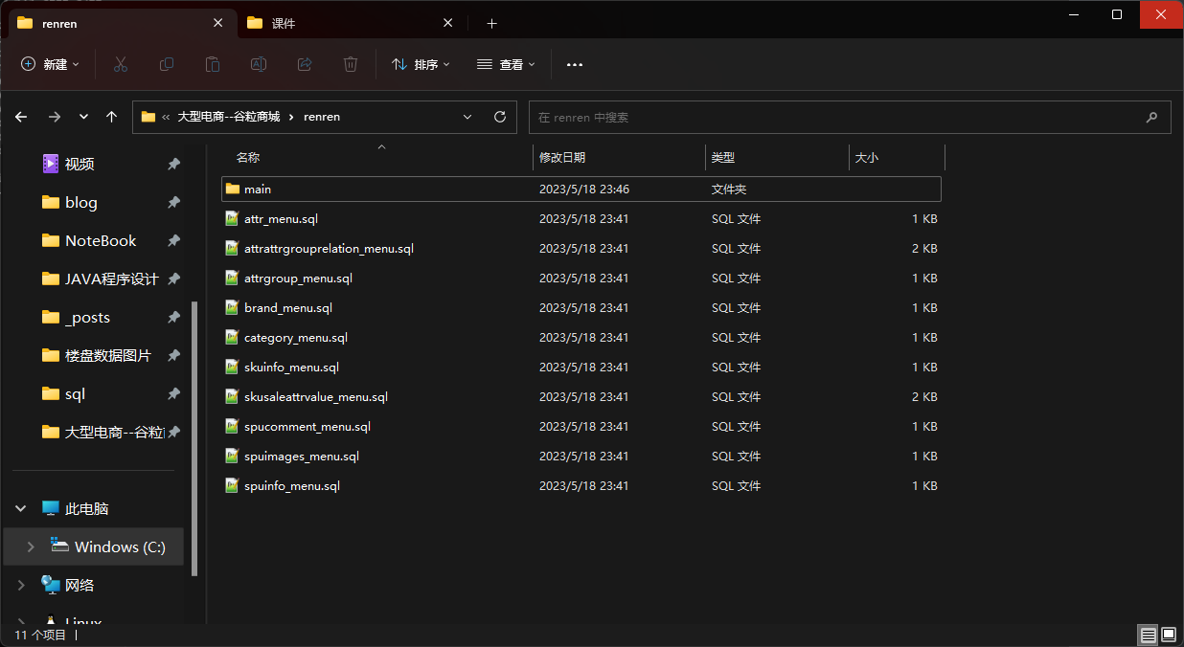Click the navigation pane scrollbar

point(194,438)
